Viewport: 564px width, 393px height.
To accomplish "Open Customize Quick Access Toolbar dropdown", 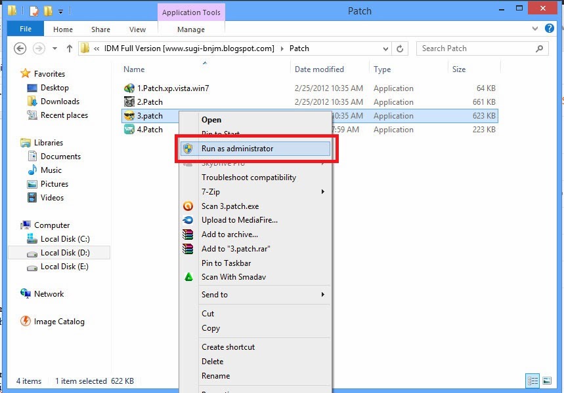I will [x=61, y=12].
